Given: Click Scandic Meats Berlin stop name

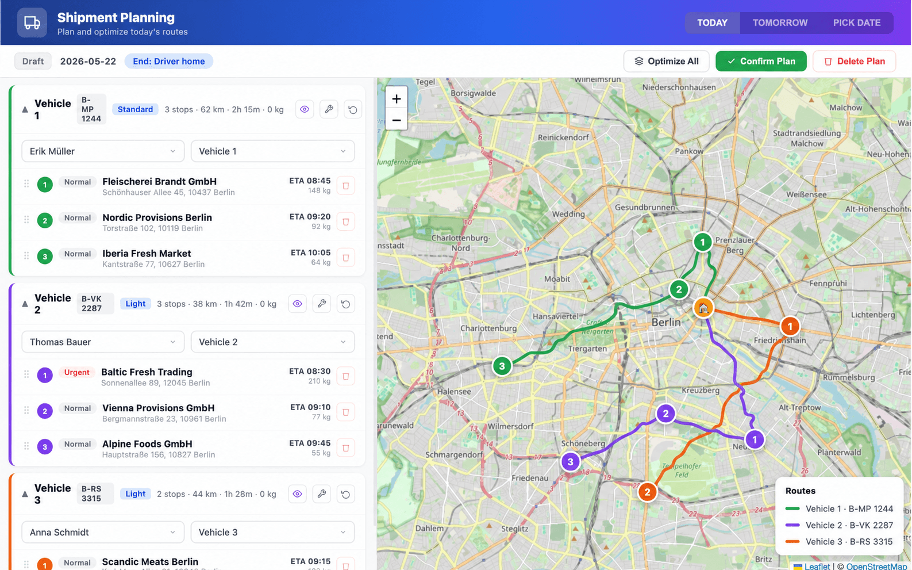Looking at the screenshot, I should coord(150,562).
